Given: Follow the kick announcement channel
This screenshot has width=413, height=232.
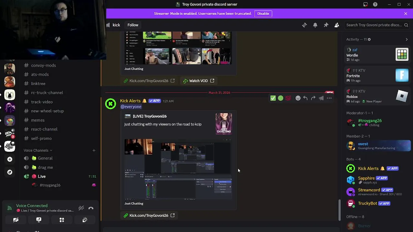Looking at the screenshot, I should [x=133, y=25].
